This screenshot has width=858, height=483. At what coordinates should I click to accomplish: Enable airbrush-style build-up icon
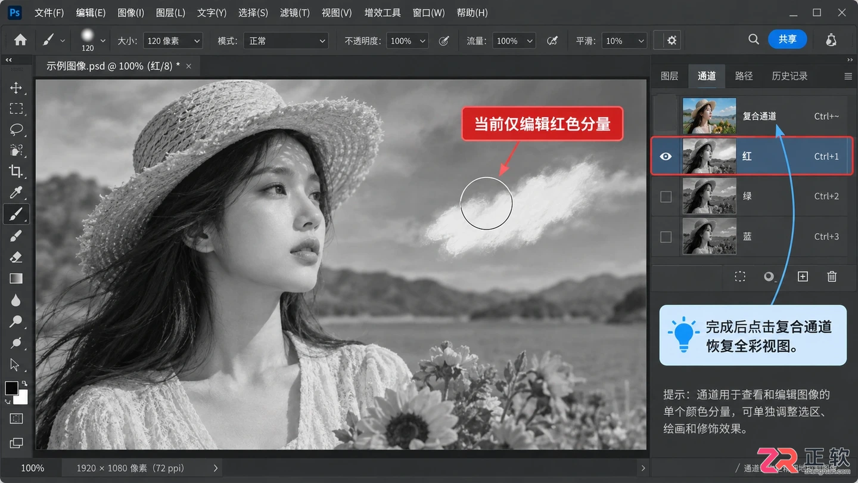pyautogui.click(x=552, y=41)
